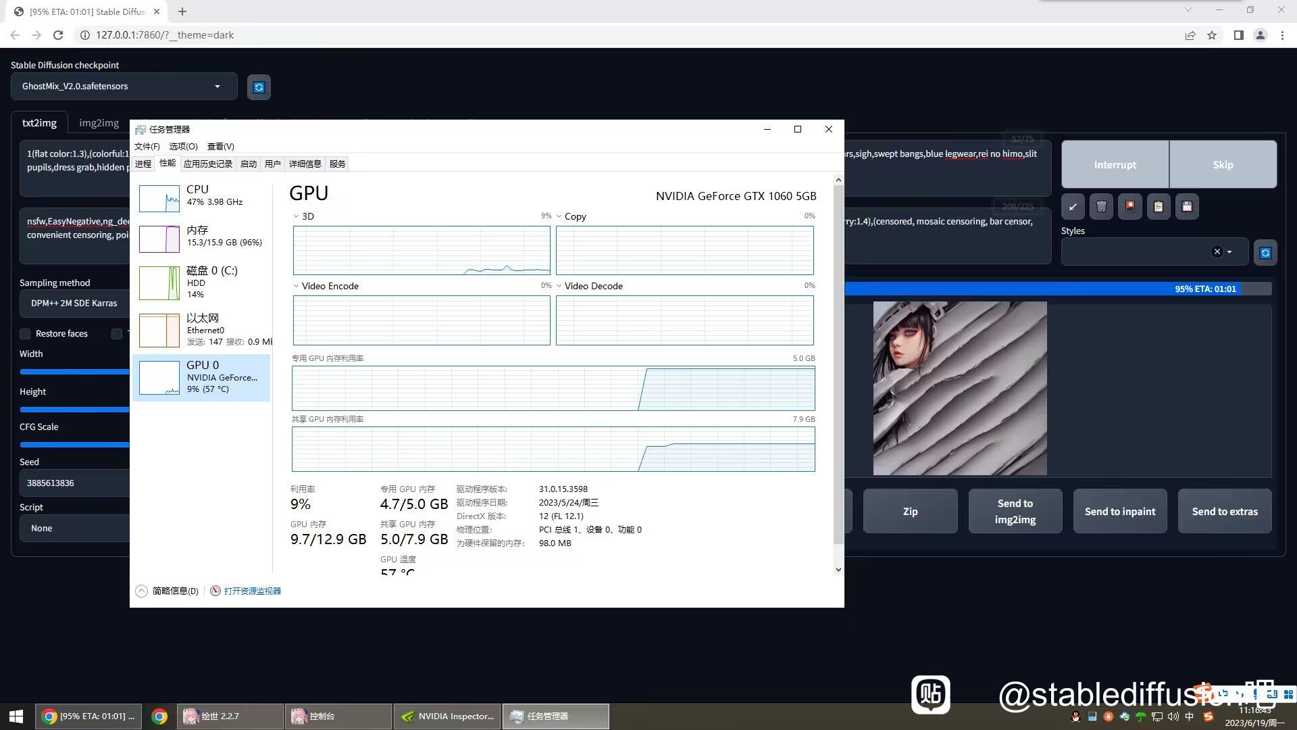The width and height of the screenshot is (1297, 730).
Task: Click the arrow icon to read last generation parameters
Action: [x=1073, y=207]
